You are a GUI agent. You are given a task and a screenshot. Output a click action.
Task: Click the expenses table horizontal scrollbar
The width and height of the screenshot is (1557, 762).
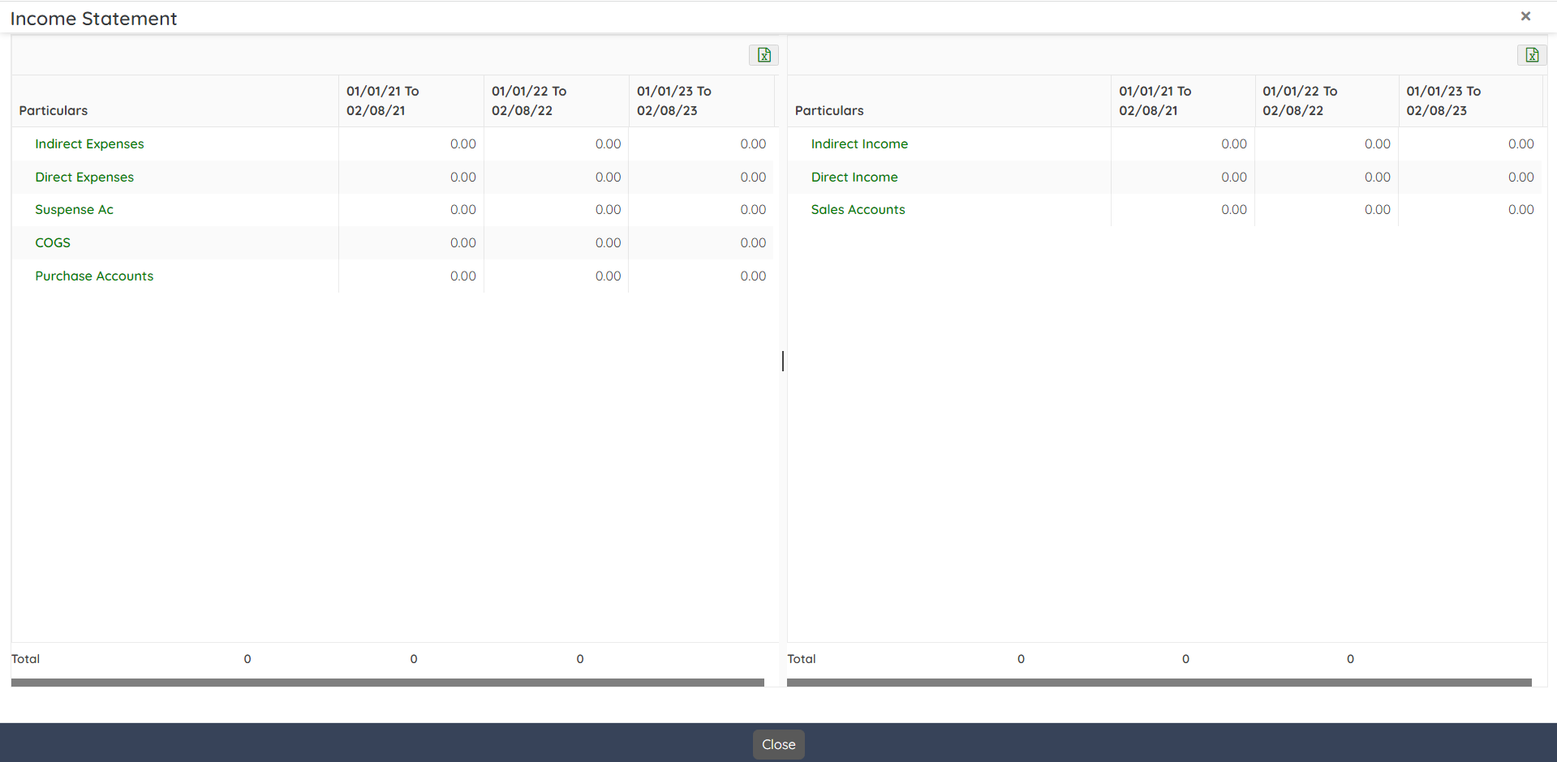click(387, 683)
